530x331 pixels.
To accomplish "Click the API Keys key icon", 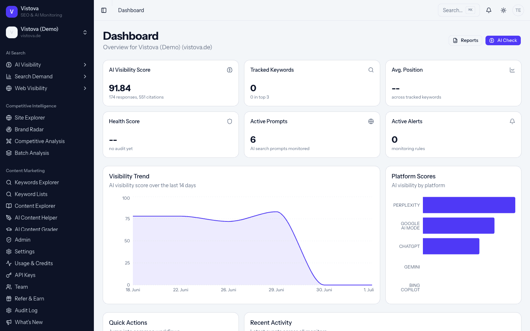I will coord(9,275).
